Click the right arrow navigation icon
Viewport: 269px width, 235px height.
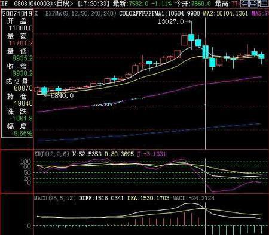pyautogui.click(x=253, y=3)
